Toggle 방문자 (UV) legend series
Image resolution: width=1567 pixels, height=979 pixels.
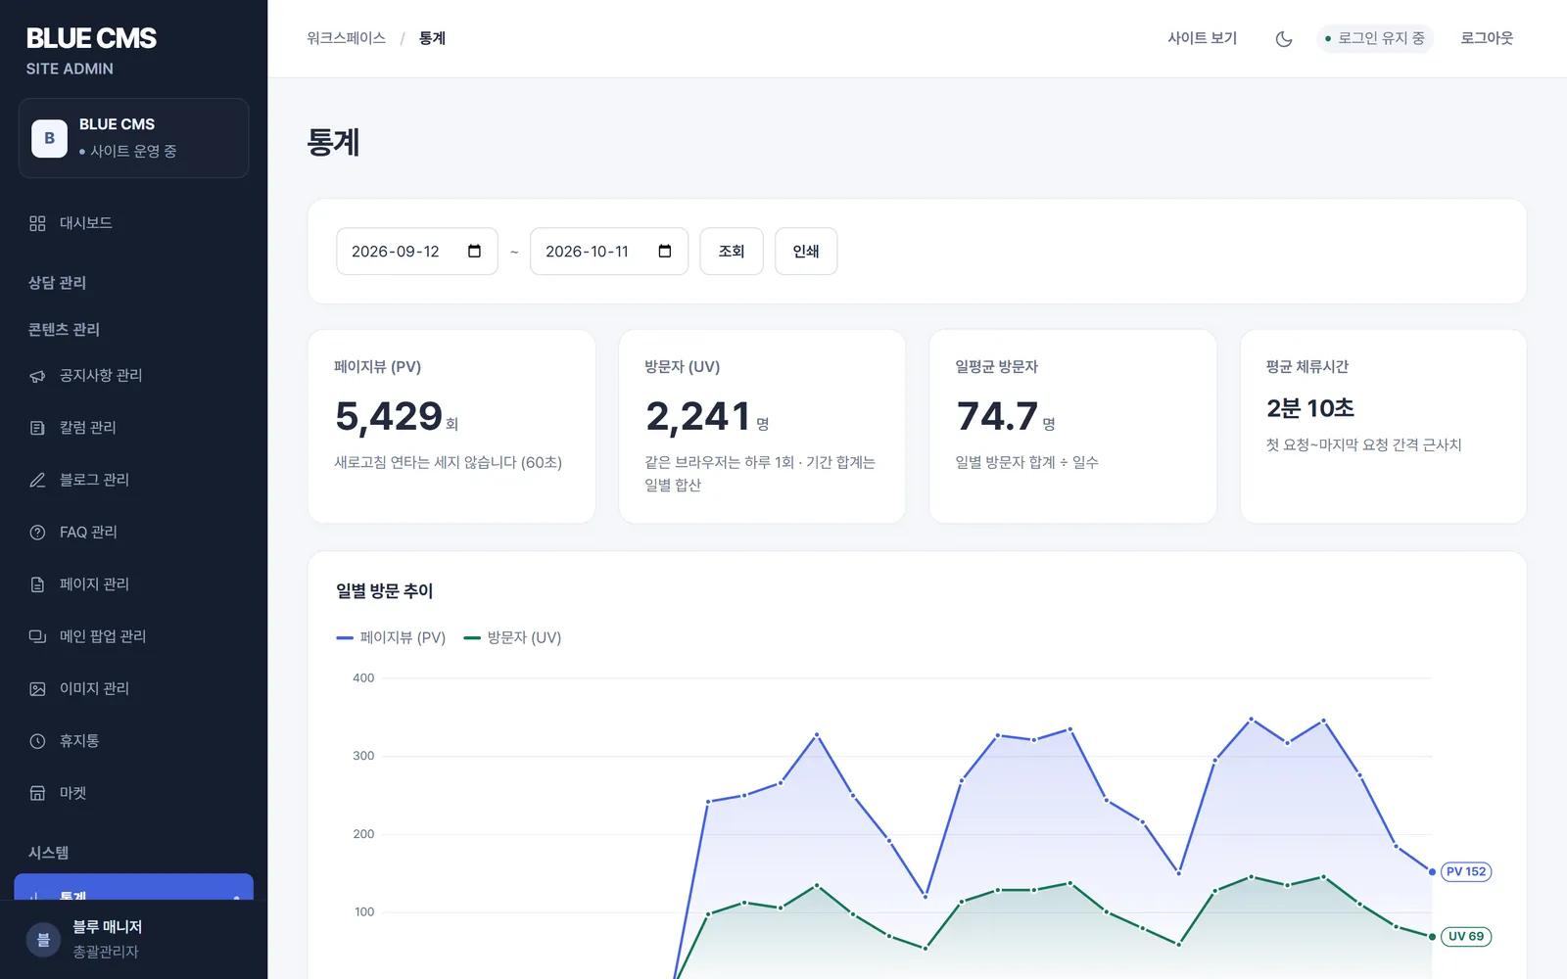tap(512, 637)
